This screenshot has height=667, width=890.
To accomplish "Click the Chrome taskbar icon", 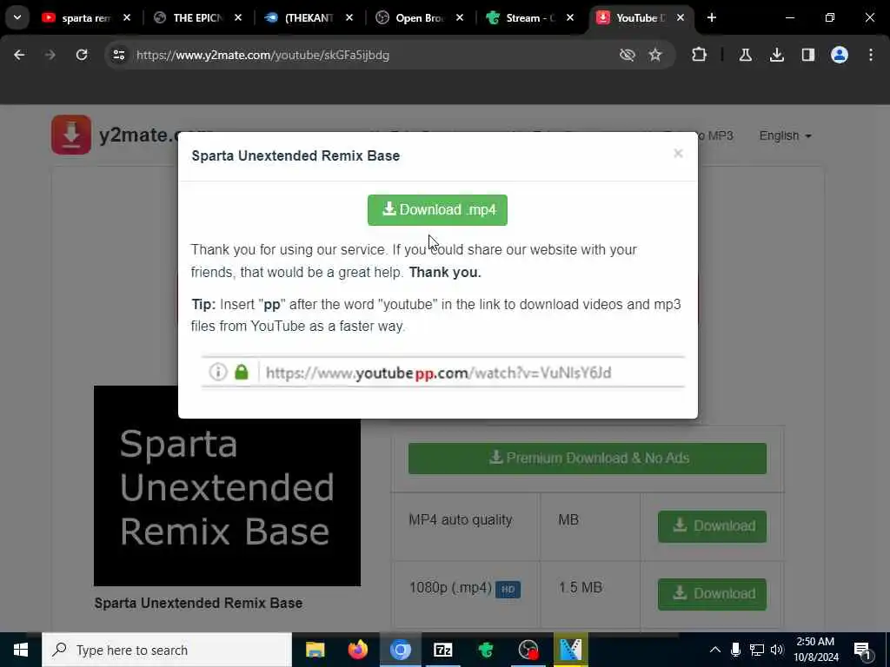I will tap(400, 650).
